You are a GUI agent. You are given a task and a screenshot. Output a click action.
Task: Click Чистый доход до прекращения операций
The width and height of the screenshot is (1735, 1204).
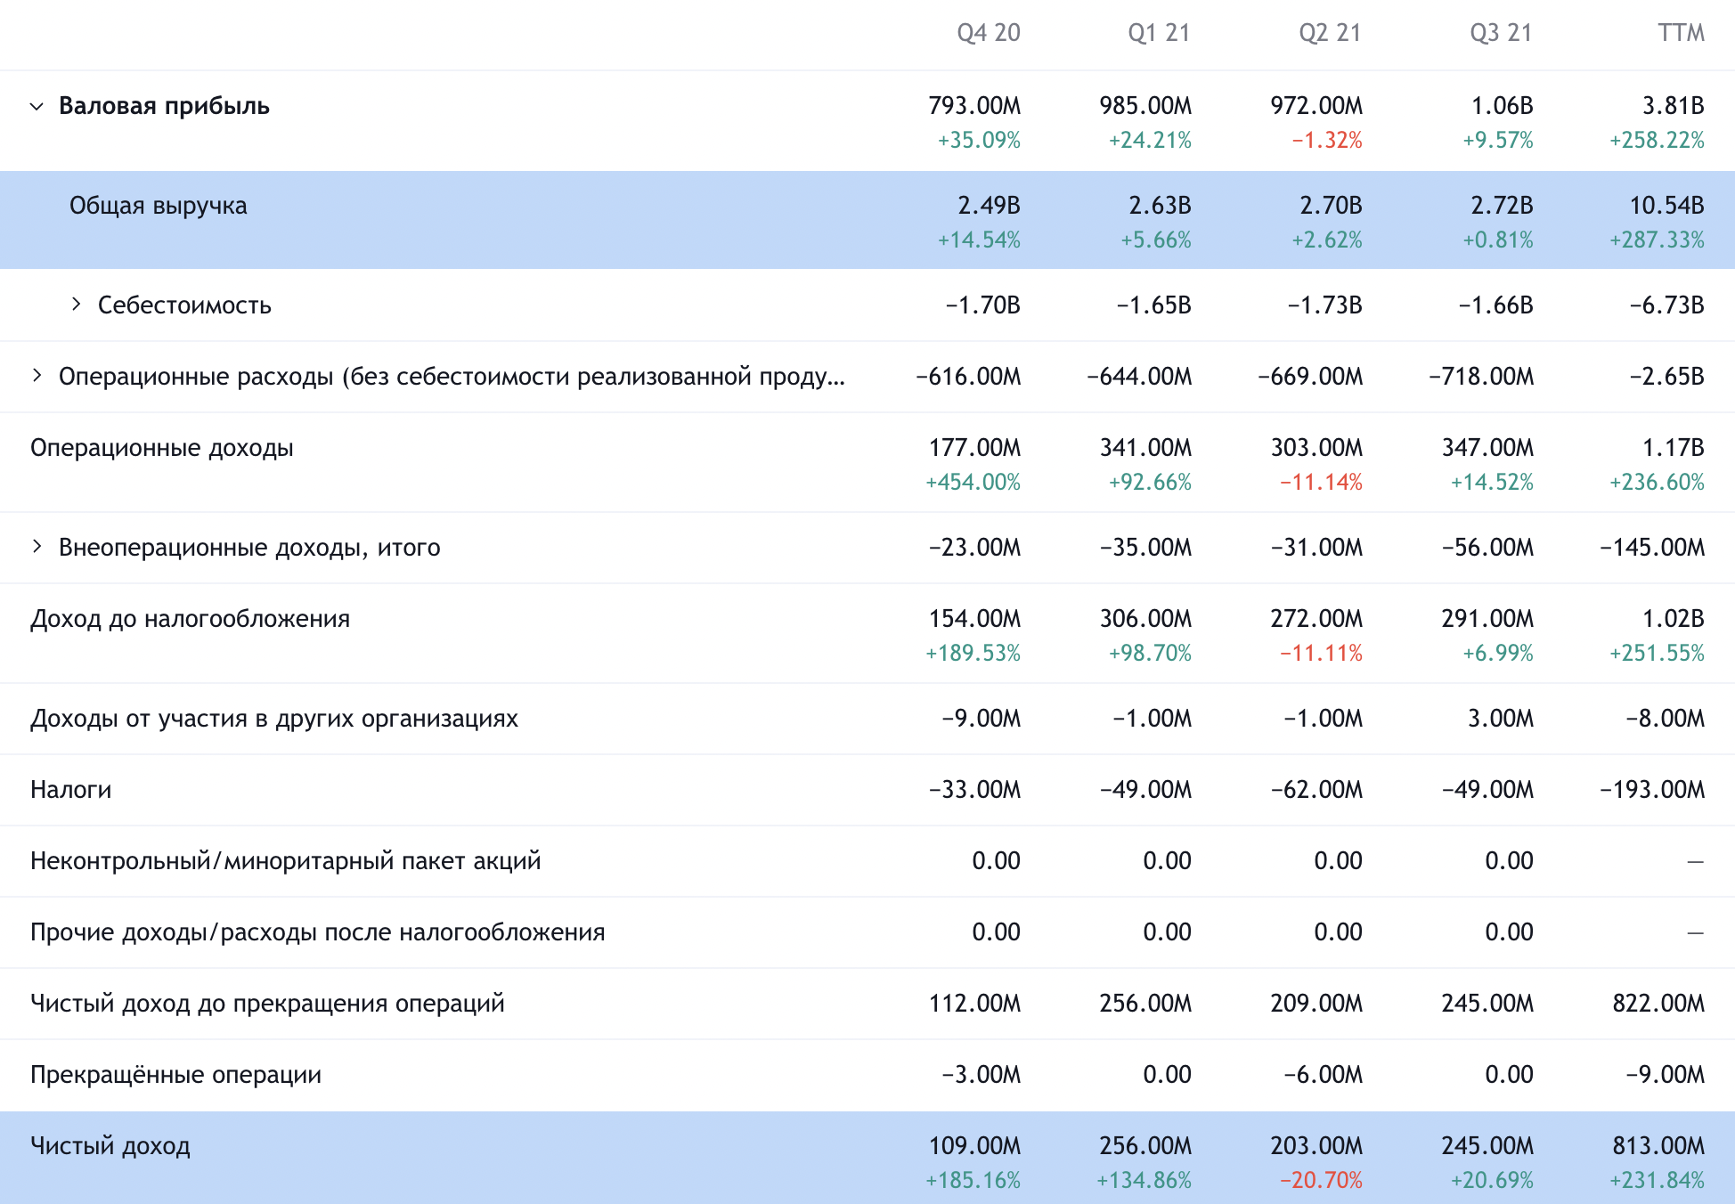[267, 1004]
